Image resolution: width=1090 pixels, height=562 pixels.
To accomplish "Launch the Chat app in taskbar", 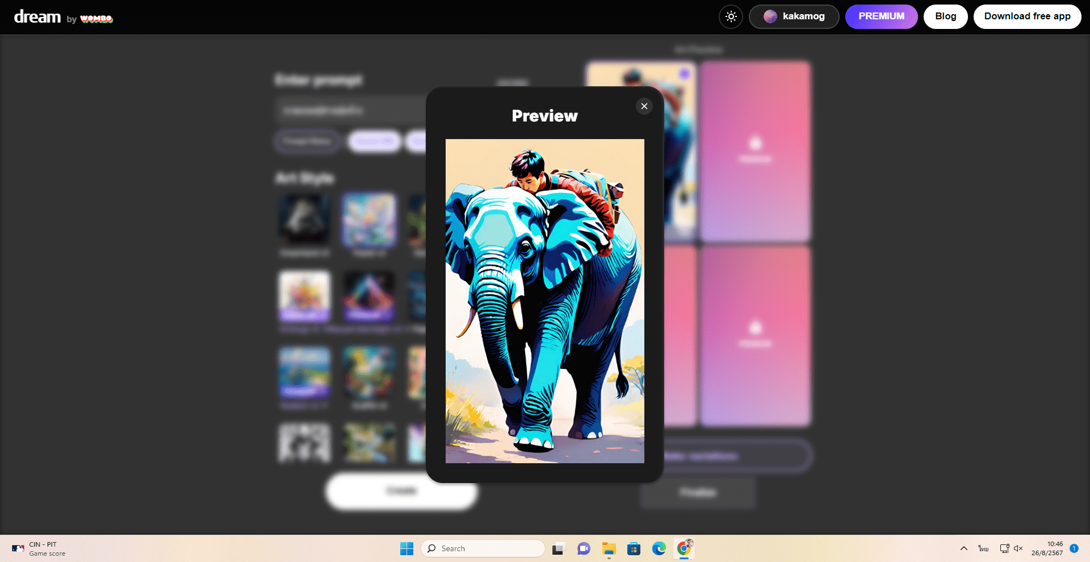I will click(584, 548).
